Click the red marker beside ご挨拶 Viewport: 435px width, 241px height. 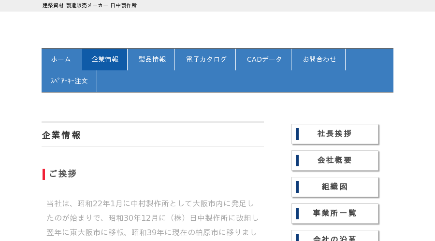coord(43,174)
